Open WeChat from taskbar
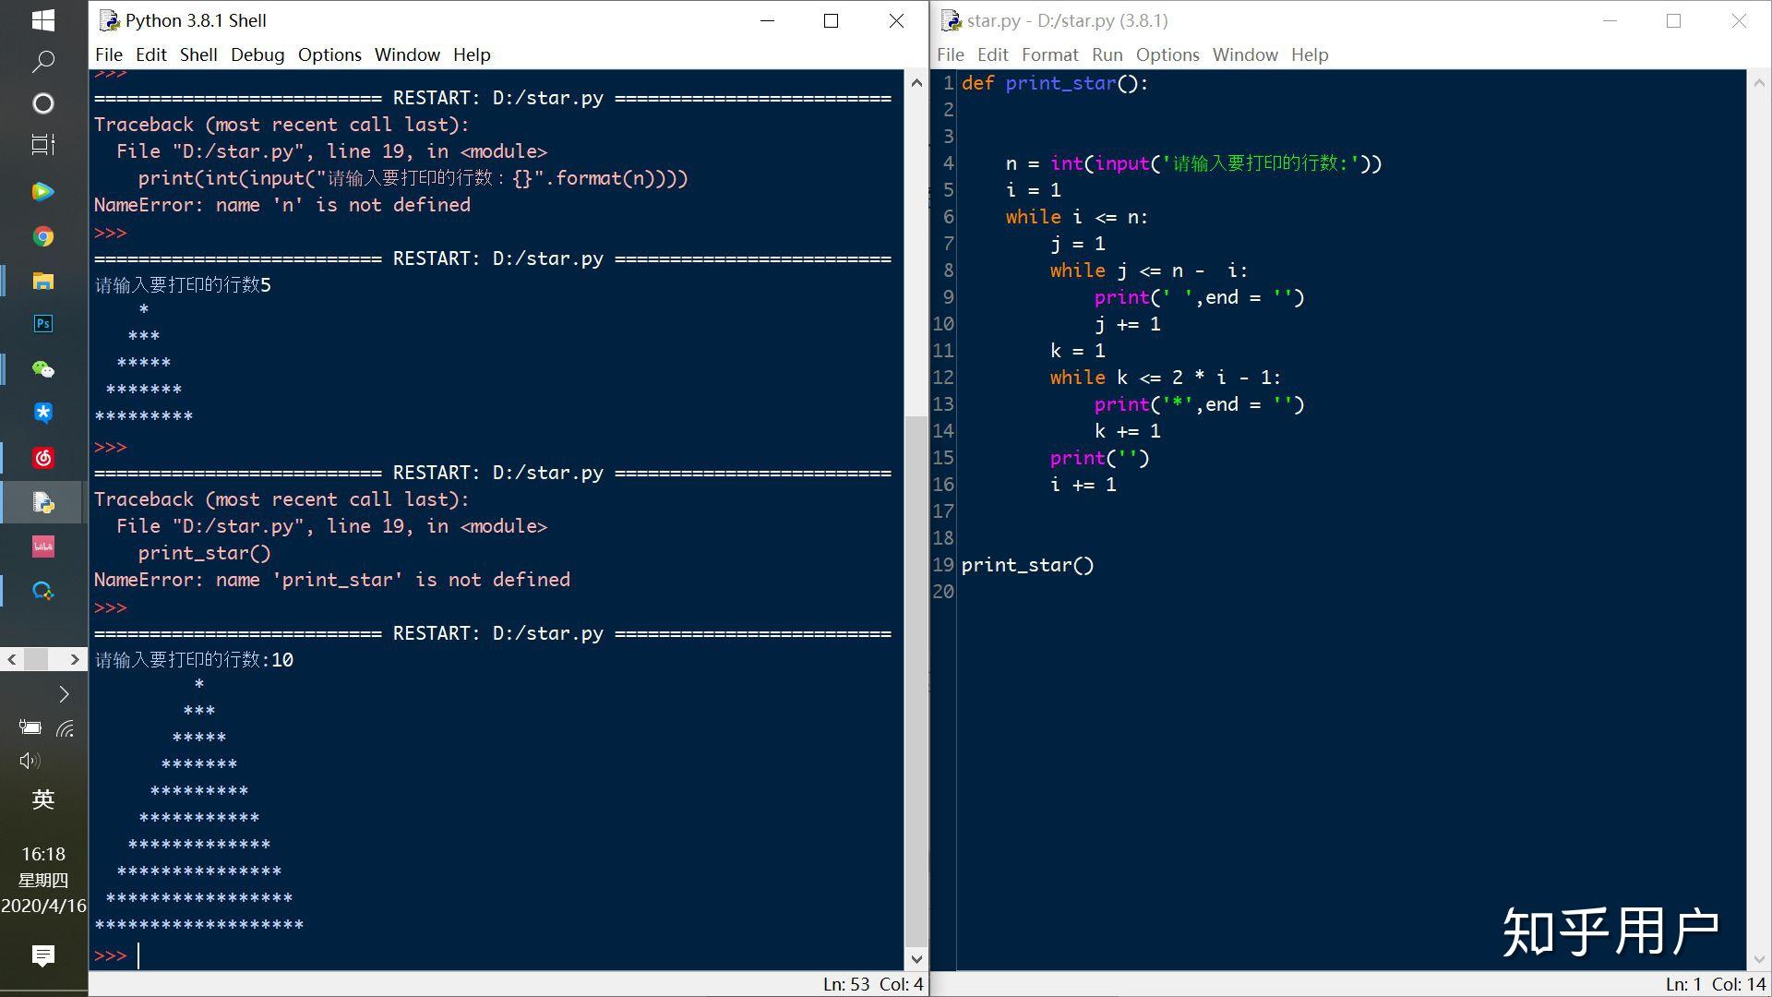 [42, 369]
